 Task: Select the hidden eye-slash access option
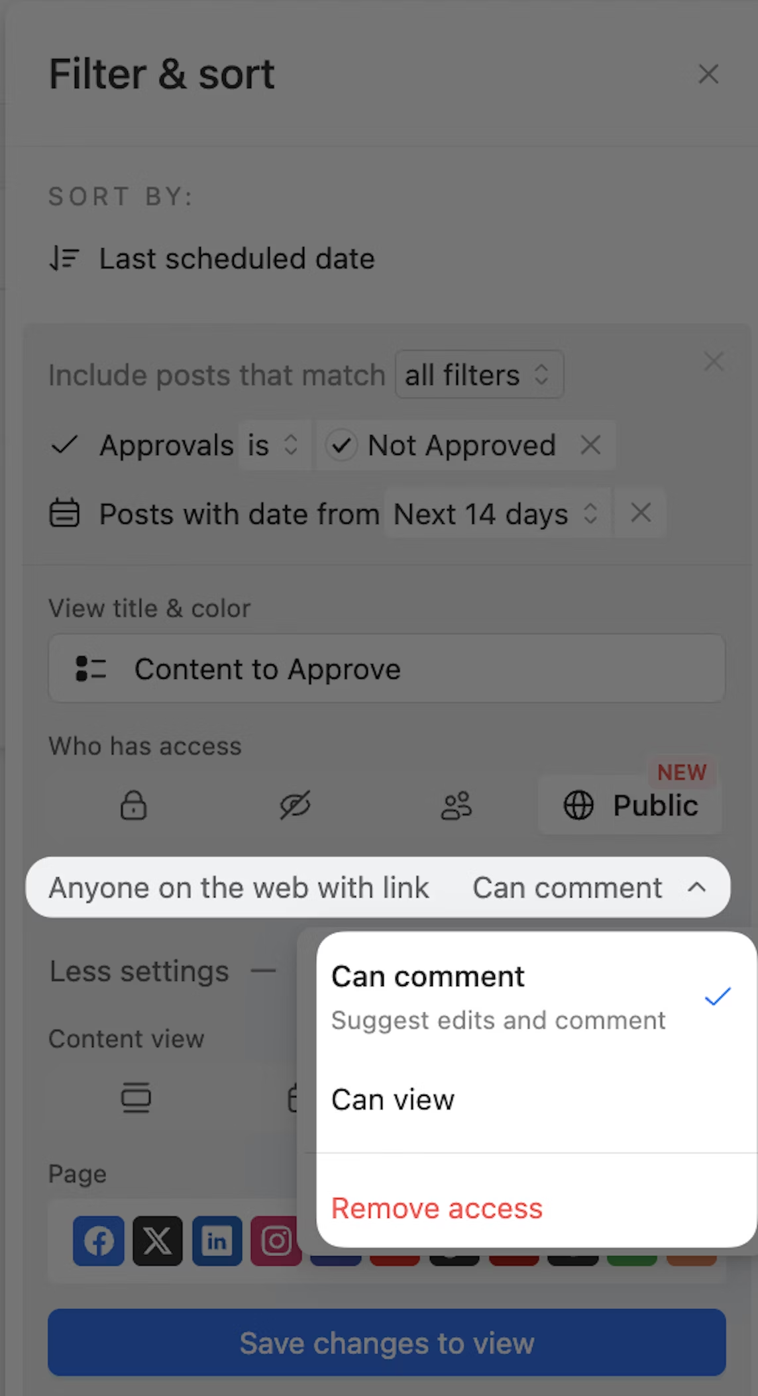click(x=295, y=805)
